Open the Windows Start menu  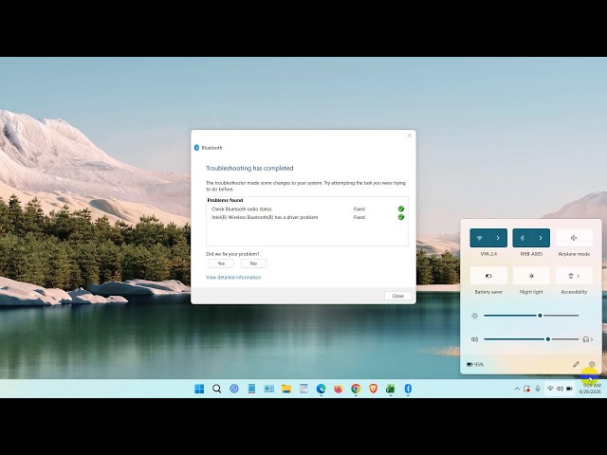(x=199, y=389)
